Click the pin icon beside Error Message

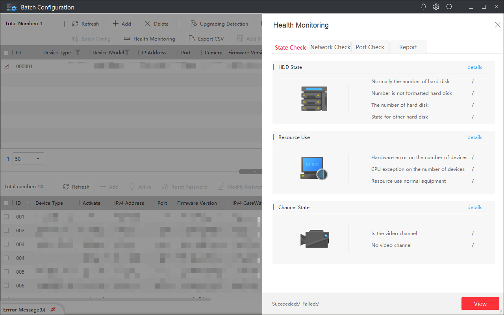tap(53, 309)
